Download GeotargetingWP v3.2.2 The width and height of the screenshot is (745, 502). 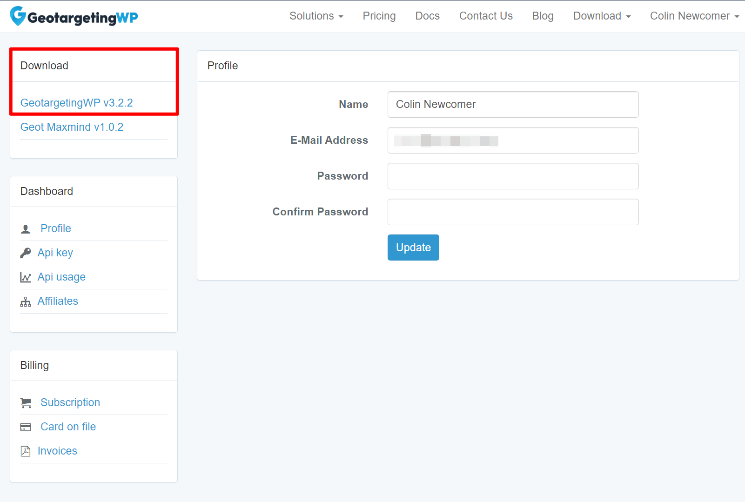click(77, 103)
